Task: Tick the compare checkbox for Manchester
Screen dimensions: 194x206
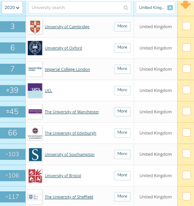Action: click(x=187, y=111)
